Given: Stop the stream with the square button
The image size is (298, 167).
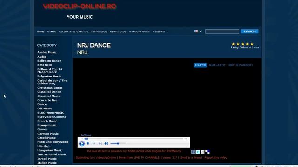Looking at the screenshot, I should click(88, 144).
